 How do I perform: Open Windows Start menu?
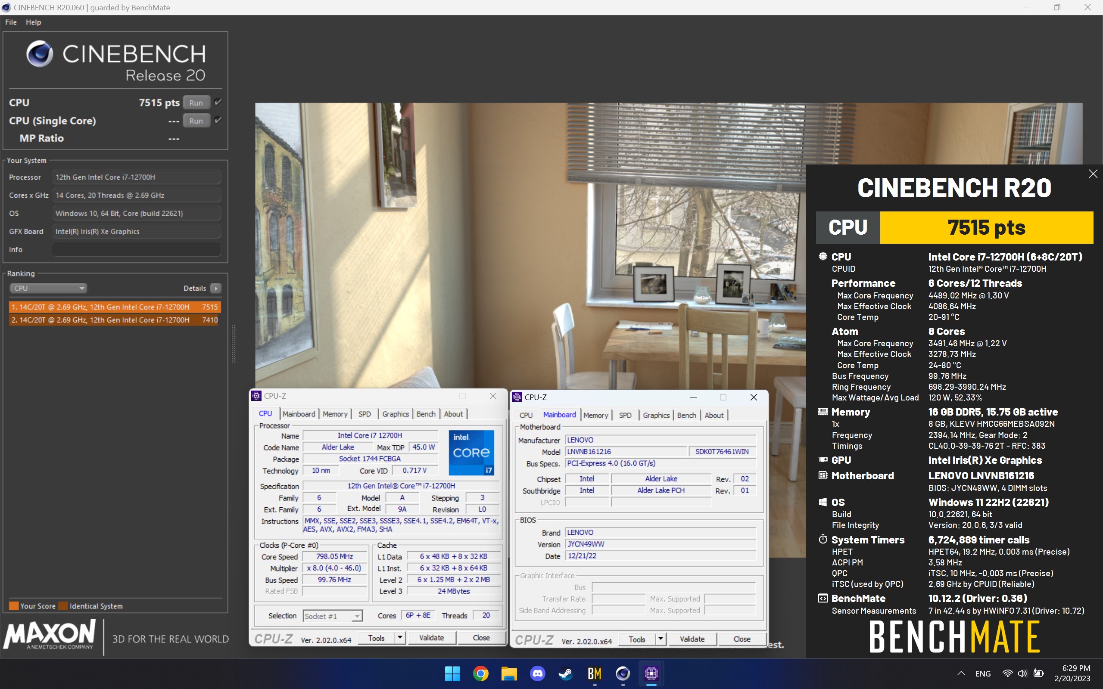click(x=452, y=673)
